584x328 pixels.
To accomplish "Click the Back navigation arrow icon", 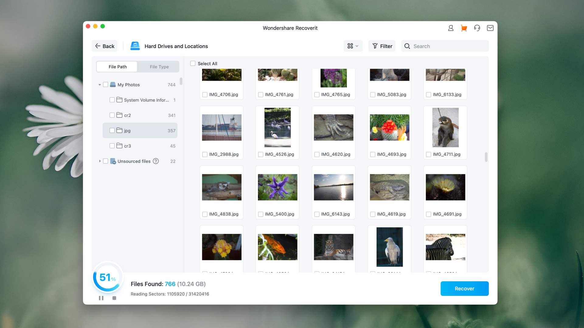I will (97, 46).
